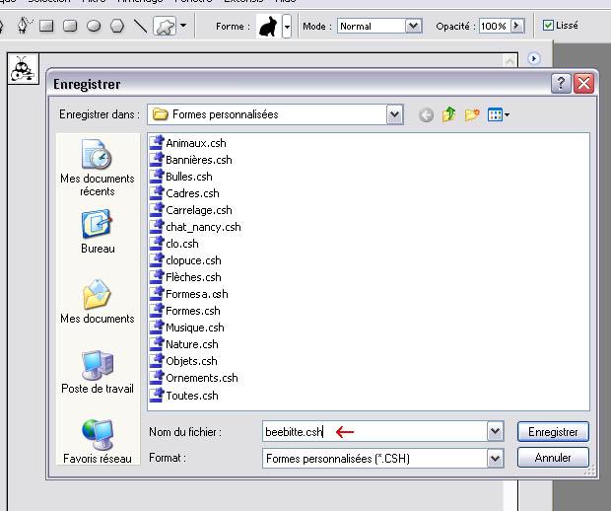The height and width of the screenshot is (511, 611).
Task: Select the Bannières.csh file
Action: pyautogui.click(x=191, y=160)
